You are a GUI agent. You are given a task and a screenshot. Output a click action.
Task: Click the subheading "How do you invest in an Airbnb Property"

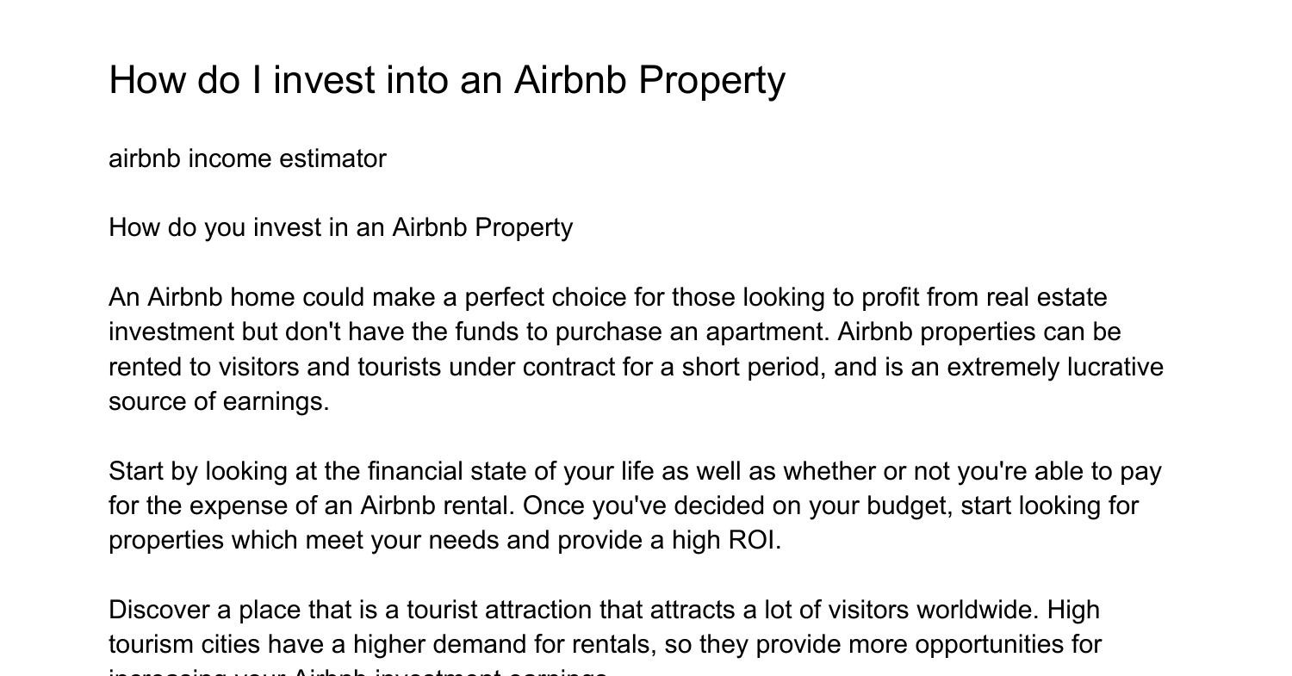pos(340,227)
